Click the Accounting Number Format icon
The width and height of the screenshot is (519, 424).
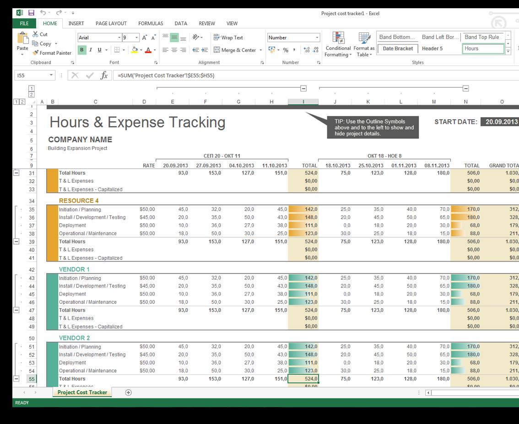272,50
